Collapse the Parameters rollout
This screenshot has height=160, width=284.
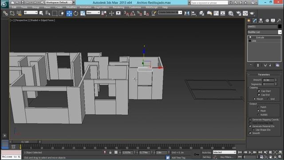(x=264, y=75)
